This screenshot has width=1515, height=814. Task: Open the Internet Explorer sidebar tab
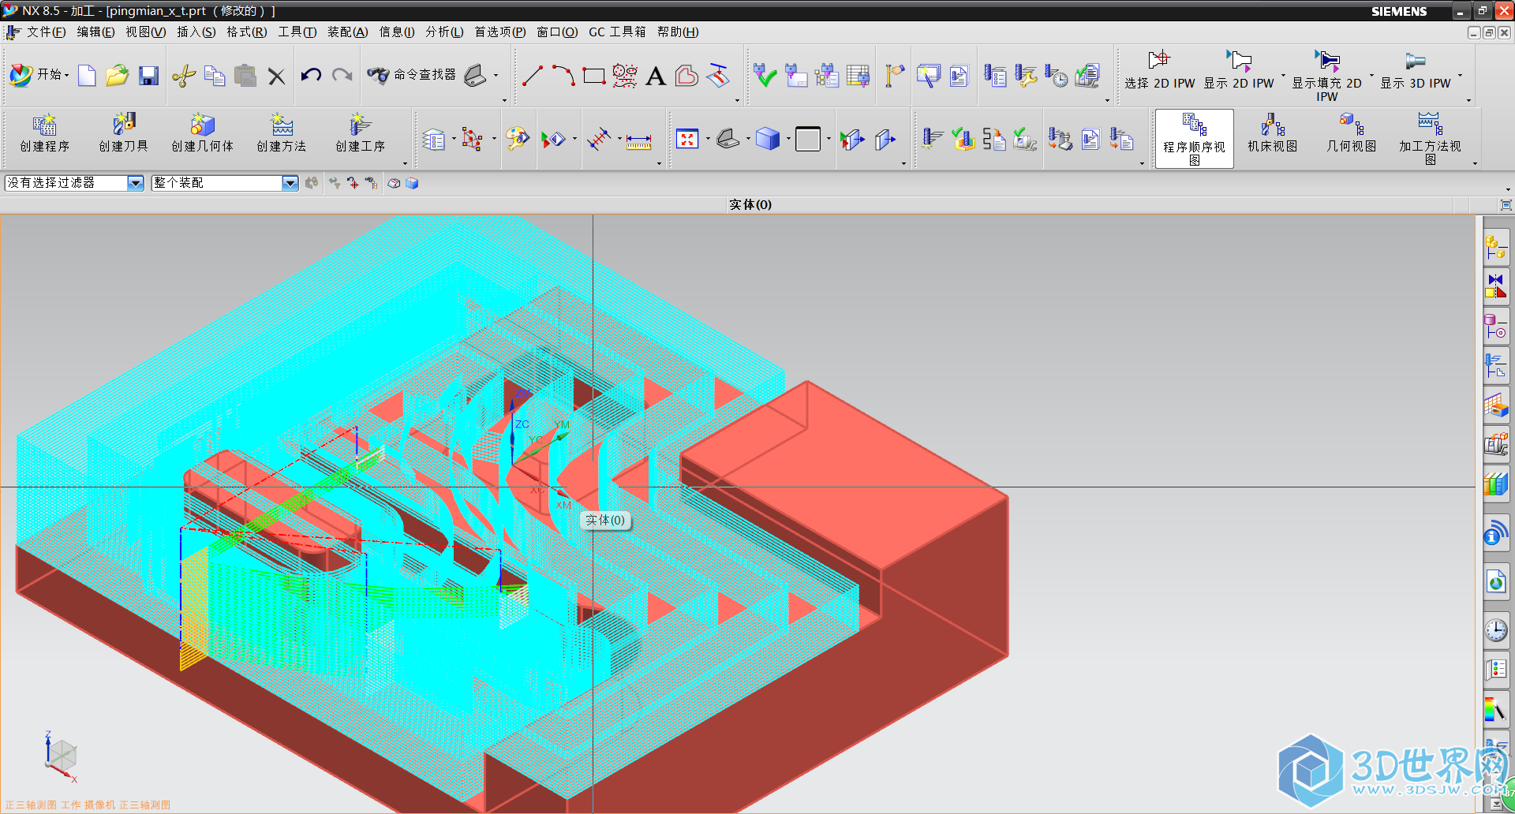pyautogui.click(x=1495, y=583)
